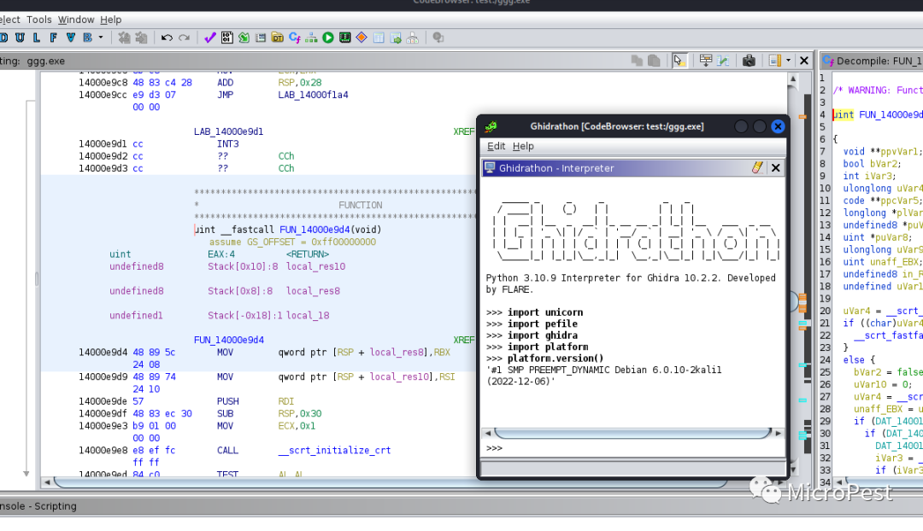
Task: Click the Listing vertical scrollbar up arrow
Action: pos(793,79)
